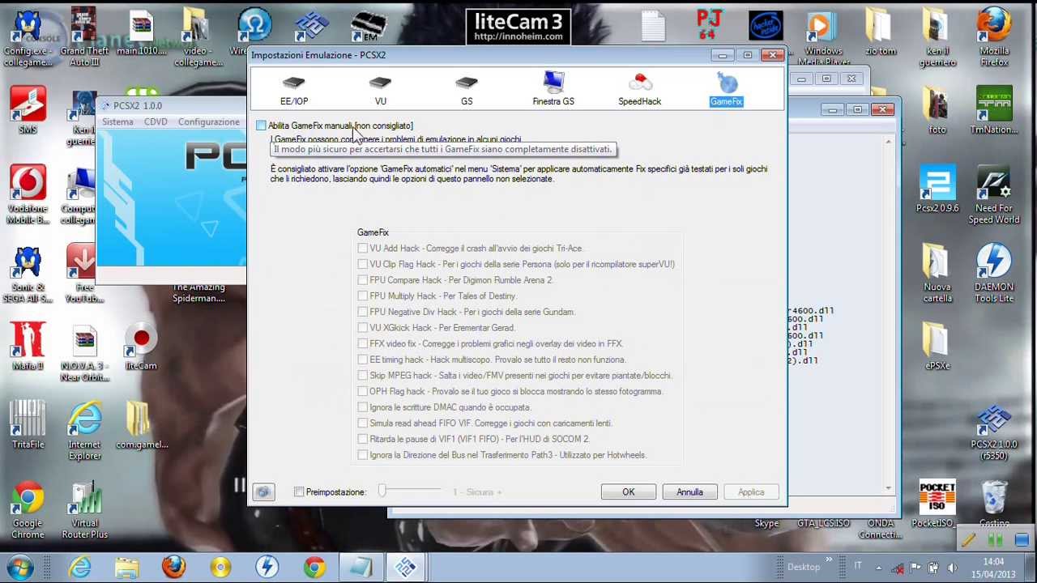Open the GS settings tab

coord(467,89)
